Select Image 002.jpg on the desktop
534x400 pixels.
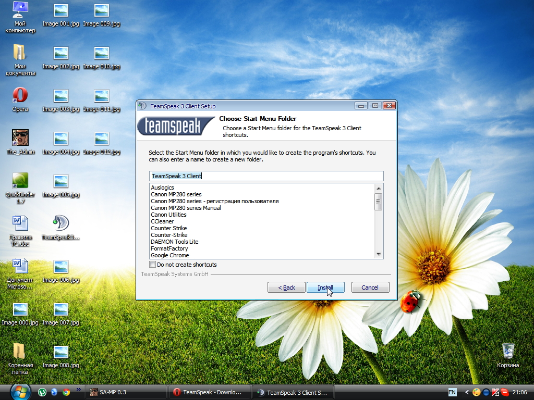(60, 57)
